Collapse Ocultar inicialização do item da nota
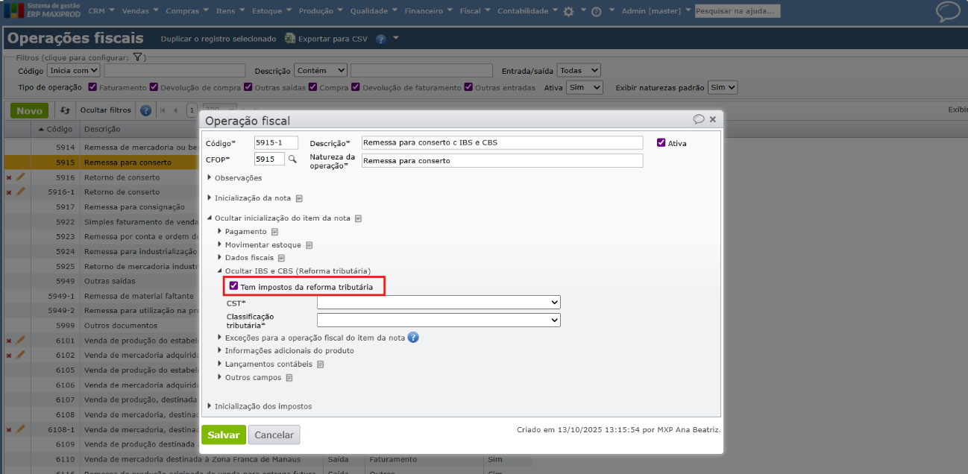The height and width of the screenshot is (474, 968). point(278,218)
